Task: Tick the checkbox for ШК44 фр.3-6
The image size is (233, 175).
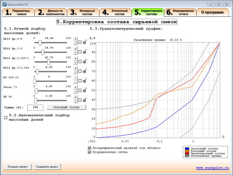Action: (x=80, y=42)
